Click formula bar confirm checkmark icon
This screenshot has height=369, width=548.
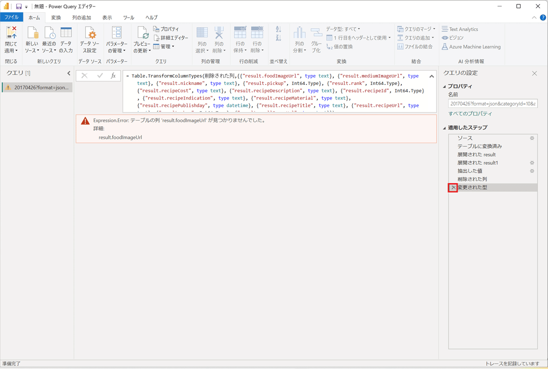(100, 76)
